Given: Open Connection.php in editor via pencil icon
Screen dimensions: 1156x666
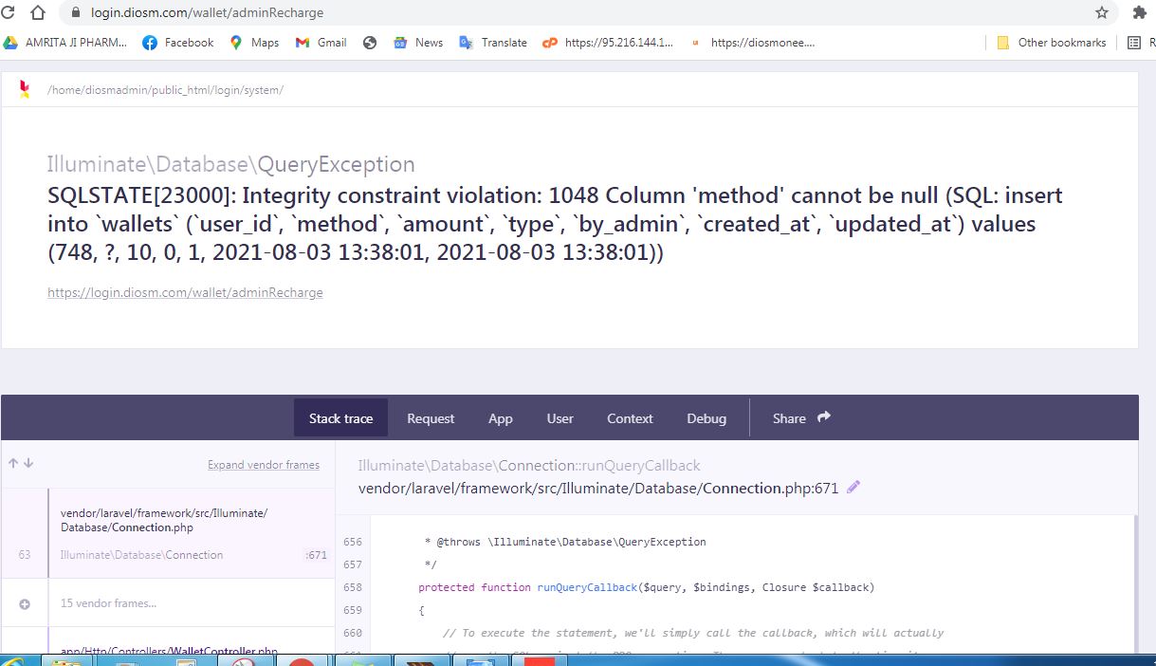Looking at the screenshot, I should [x=853, y=487].
